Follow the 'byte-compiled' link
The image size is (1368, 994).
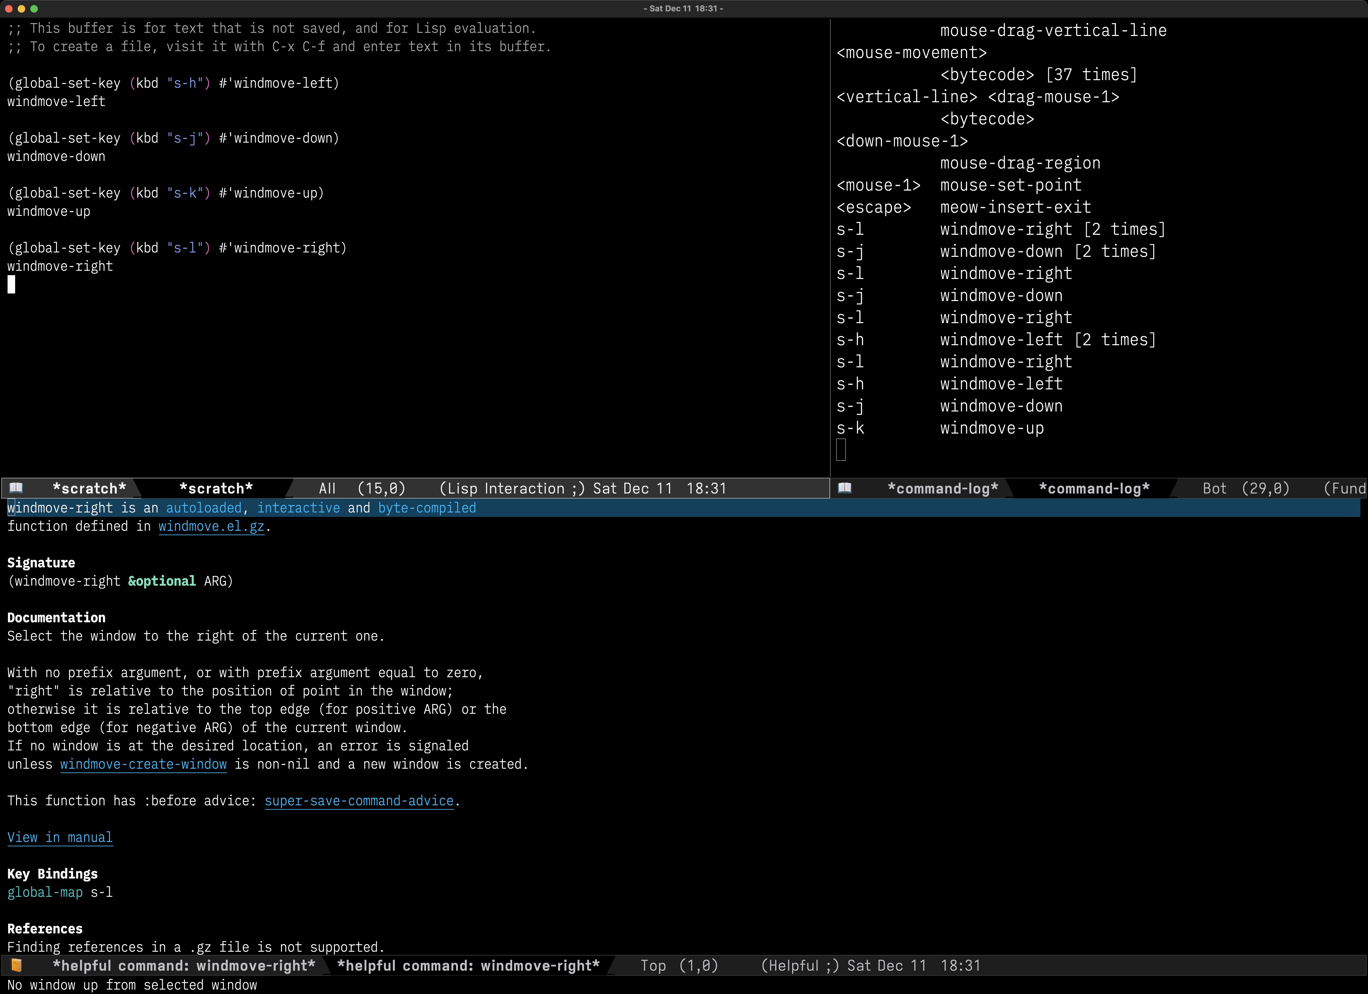[x=427, y=508]
